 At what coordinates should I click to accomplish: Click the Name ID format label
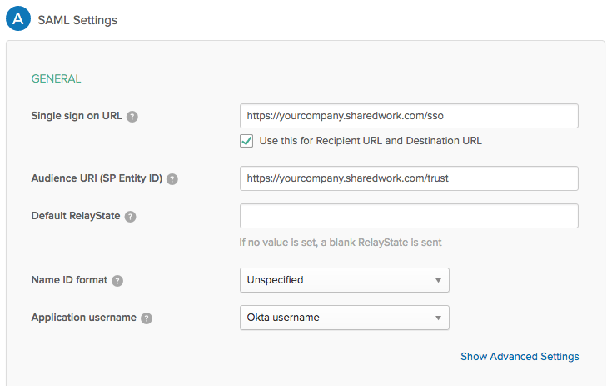(x=69, y=280)
